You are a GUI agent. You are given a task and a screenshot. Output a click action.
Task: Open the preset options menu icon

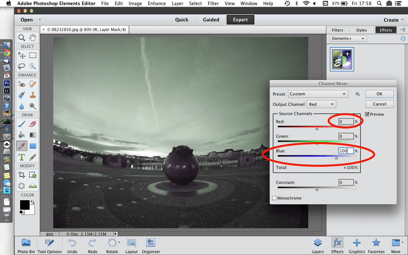click(358, 94)
